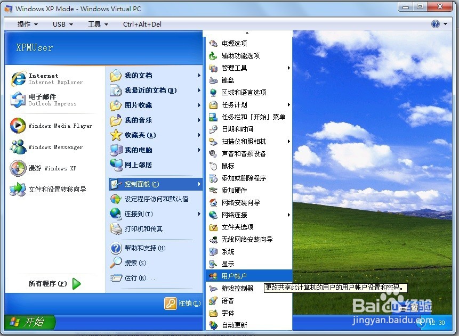459x336 pixels.
Task: Open Windows Media Player icon
Action: tap(18, 126)
